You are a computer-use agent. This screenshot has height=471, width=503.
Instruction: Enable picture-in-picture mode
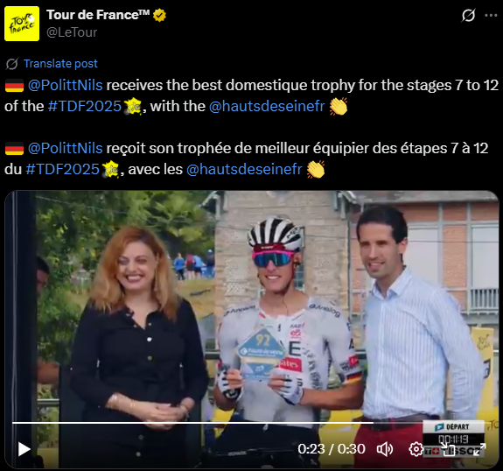[x=448, y=449]
